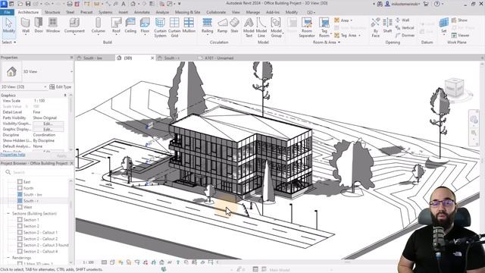Open the 3D View: {3D} instance dropdown
This screenshot has height=273, width=485.
[x=45, y=87]
